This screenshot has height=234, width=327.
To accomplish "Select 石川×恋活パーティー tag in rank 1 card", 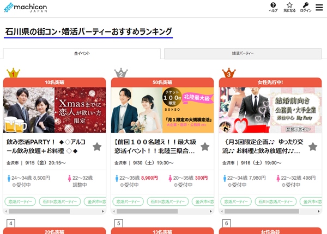I will [x=60, y=201].
